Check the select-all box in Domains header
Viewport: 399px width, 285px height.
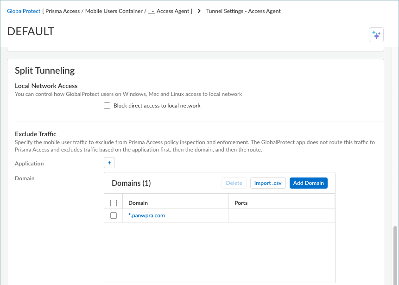(114, 203)
